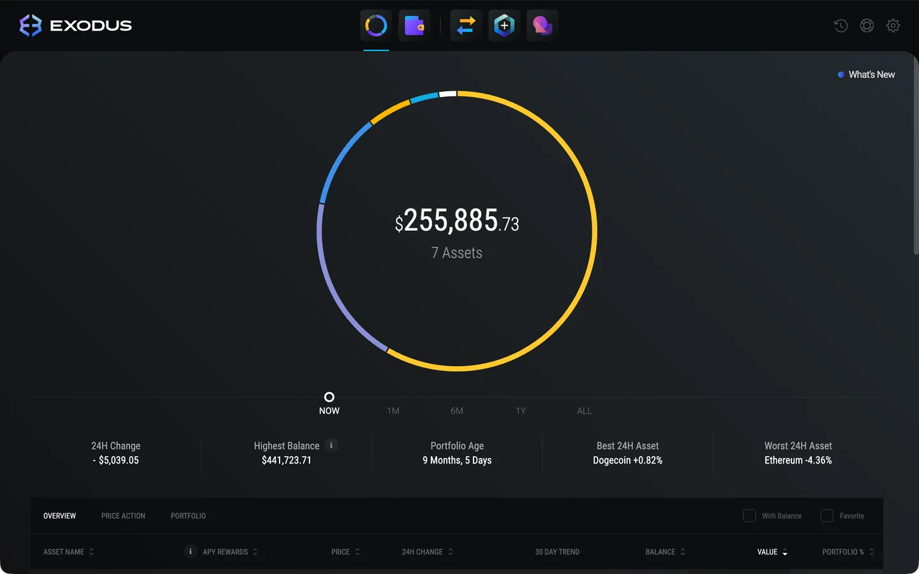
Task: Click info icon next to Highest Balance
Action: (331, 445)
